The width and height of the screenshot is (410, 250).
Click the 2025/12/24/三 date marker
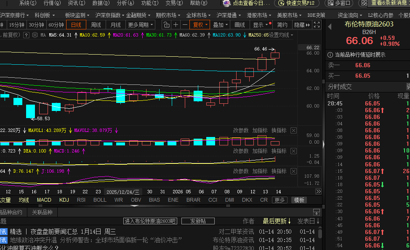123,192
